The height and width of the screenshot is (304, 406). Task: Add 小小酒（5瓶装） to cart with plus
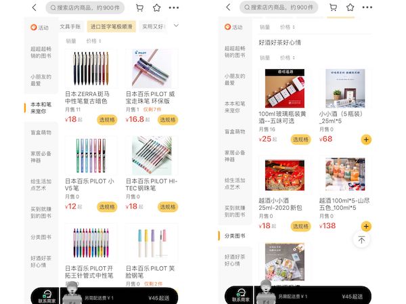click(x=366, y=139)
